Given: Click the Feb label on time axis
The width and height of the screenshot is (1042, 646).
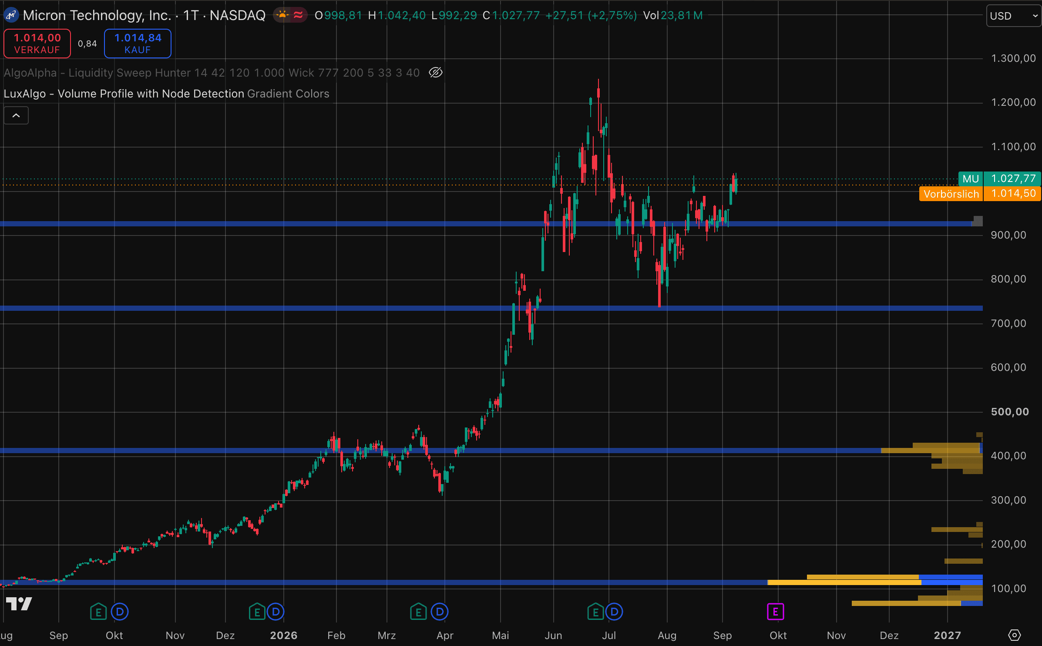Looking at the screenshot, I should (x=336, y=636).
